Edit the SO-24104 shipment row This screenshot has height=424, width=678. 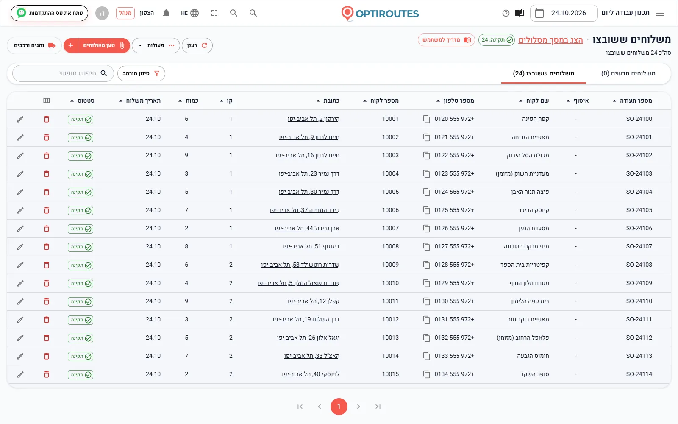(20, 192)
